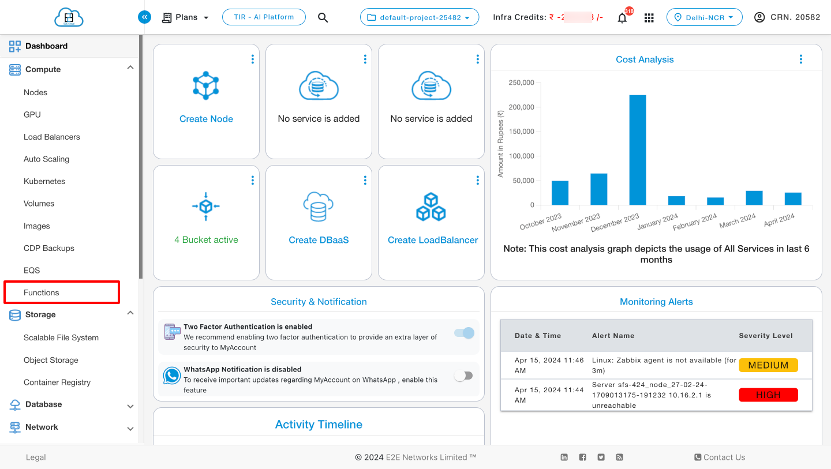The image size is (831, 469).
Task: Click the 4 Bucket active link
Action: 206,240
